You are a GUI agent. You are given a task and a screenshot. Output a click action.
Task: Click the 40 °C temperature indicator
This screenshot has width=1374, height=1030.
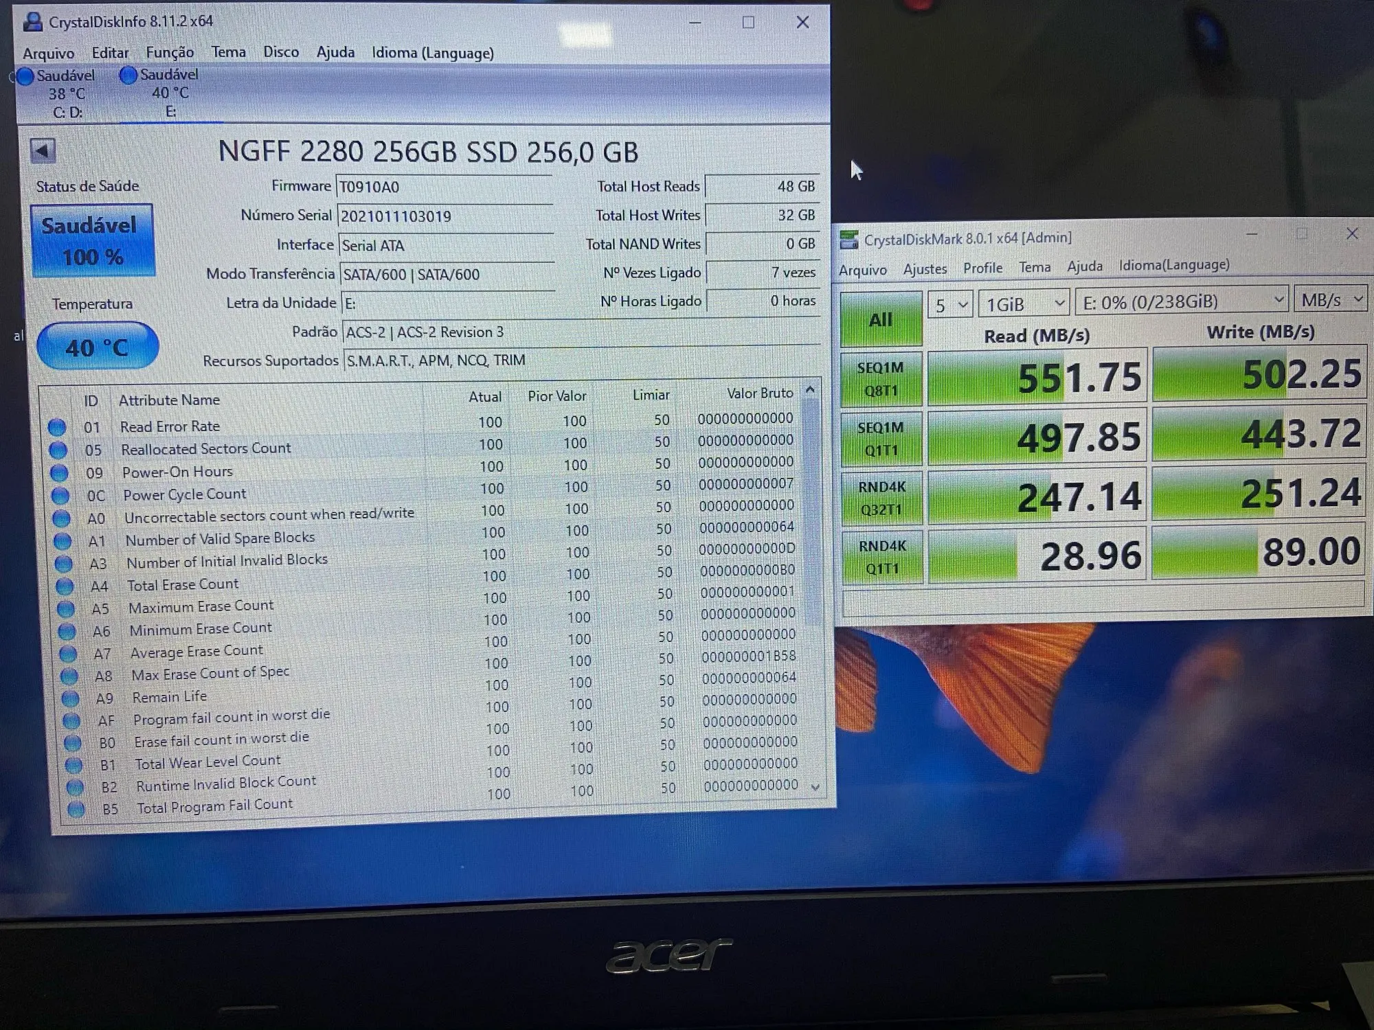97,347
